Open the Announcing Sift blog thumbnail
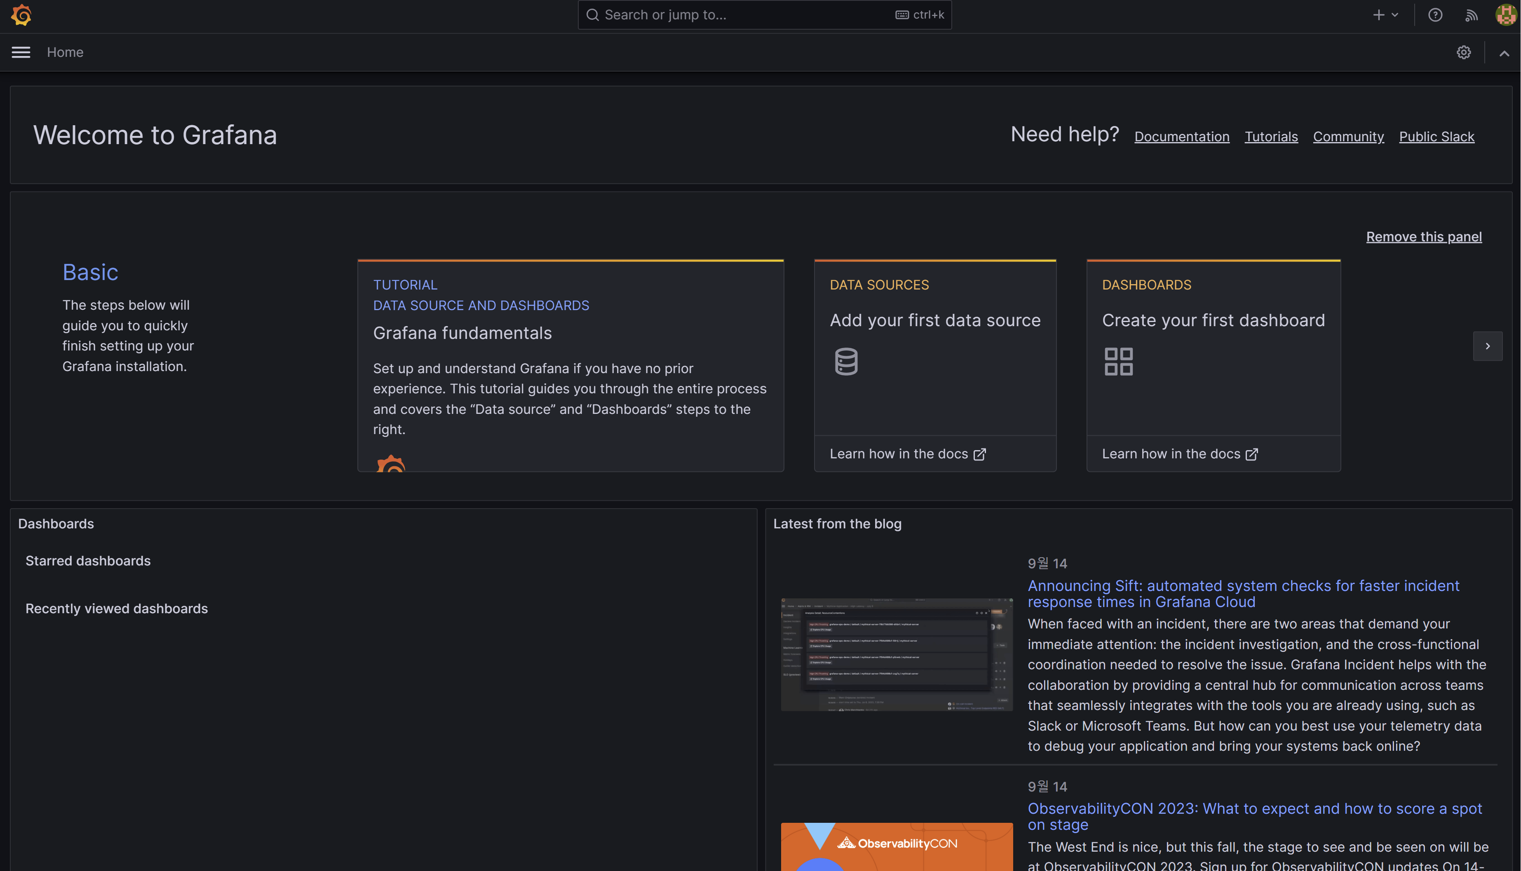 896,654
